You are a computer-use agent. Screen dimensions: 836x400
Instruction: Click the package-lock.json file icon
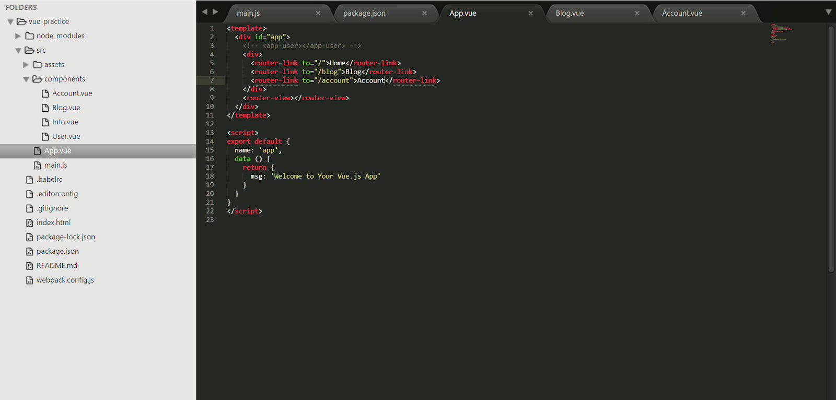click(x=30, y=237)
